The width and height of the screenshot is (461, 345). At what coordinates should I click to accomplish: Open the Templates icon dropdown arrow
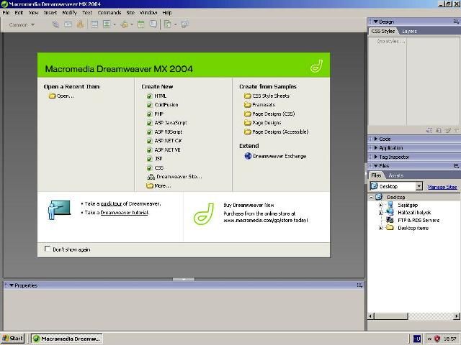click(x=176, y=24)
